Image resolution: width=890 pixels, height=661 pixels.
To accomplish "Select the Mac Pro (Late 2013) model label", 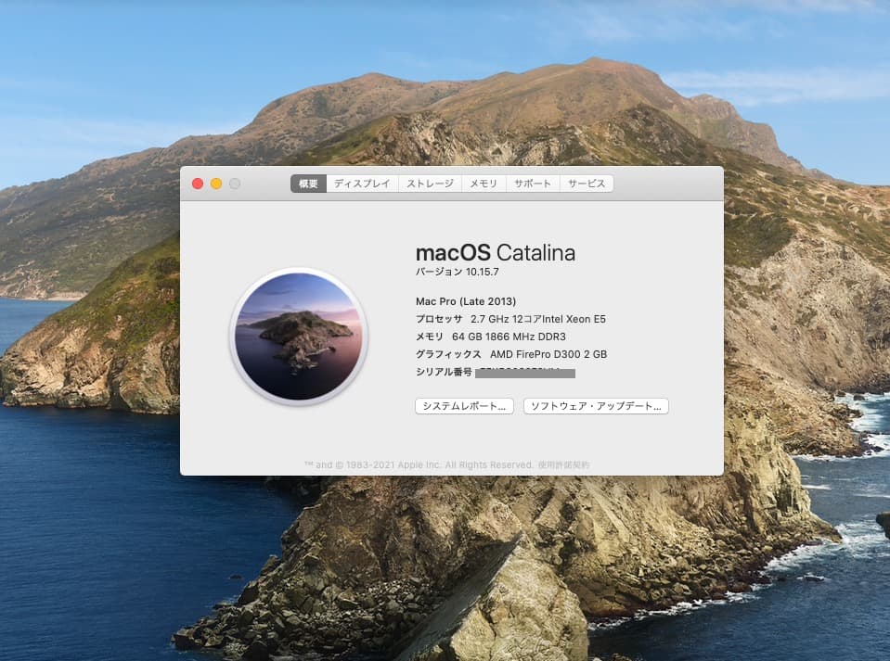I will coord(465,300).
